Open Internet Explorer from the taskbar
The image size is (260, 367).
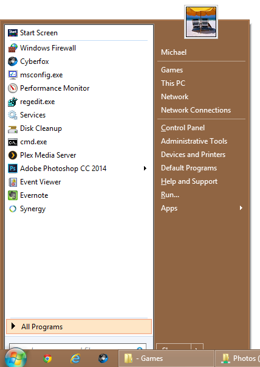75,358
